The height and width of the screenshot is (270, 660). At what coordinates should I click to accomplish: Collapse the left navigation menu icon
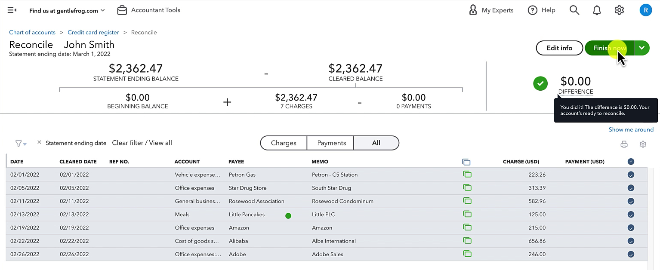tap(12, 10)
